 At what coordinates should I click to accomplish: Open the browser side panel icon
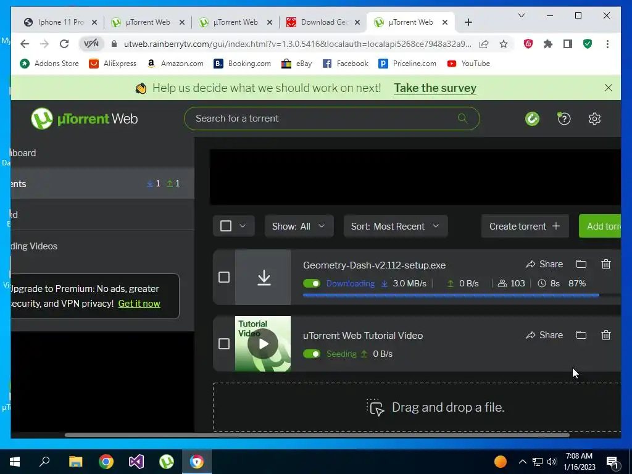coord(568,44)
